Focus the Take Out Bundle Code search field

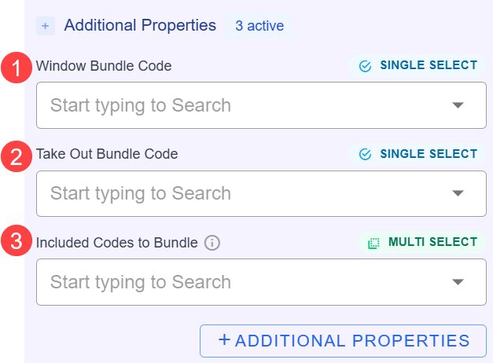236,193
